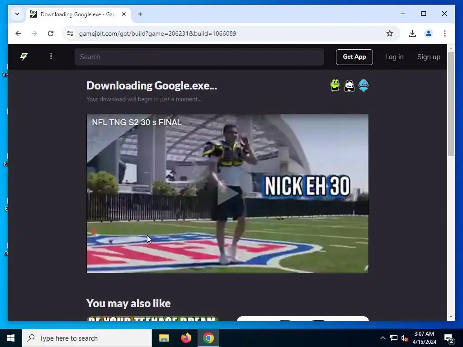Open Chrome three-dot menu

pos(445,33)
